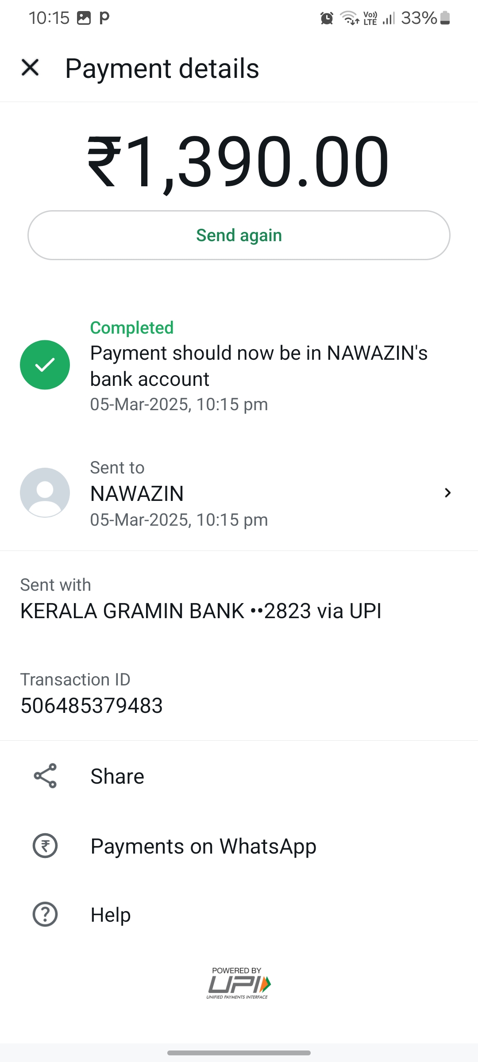Tap the green Completed checkmark icon
Image resolution: width=478 pixels, height=1062 pixels.
[x=45, y=365]
